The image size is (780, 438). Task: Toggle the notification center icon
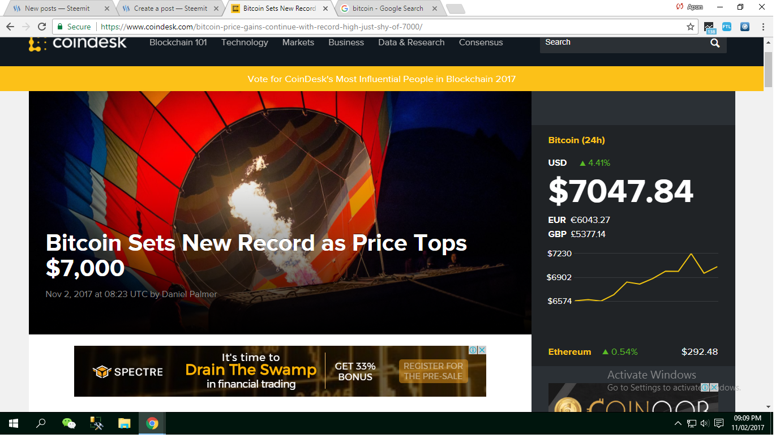point(719,423)
